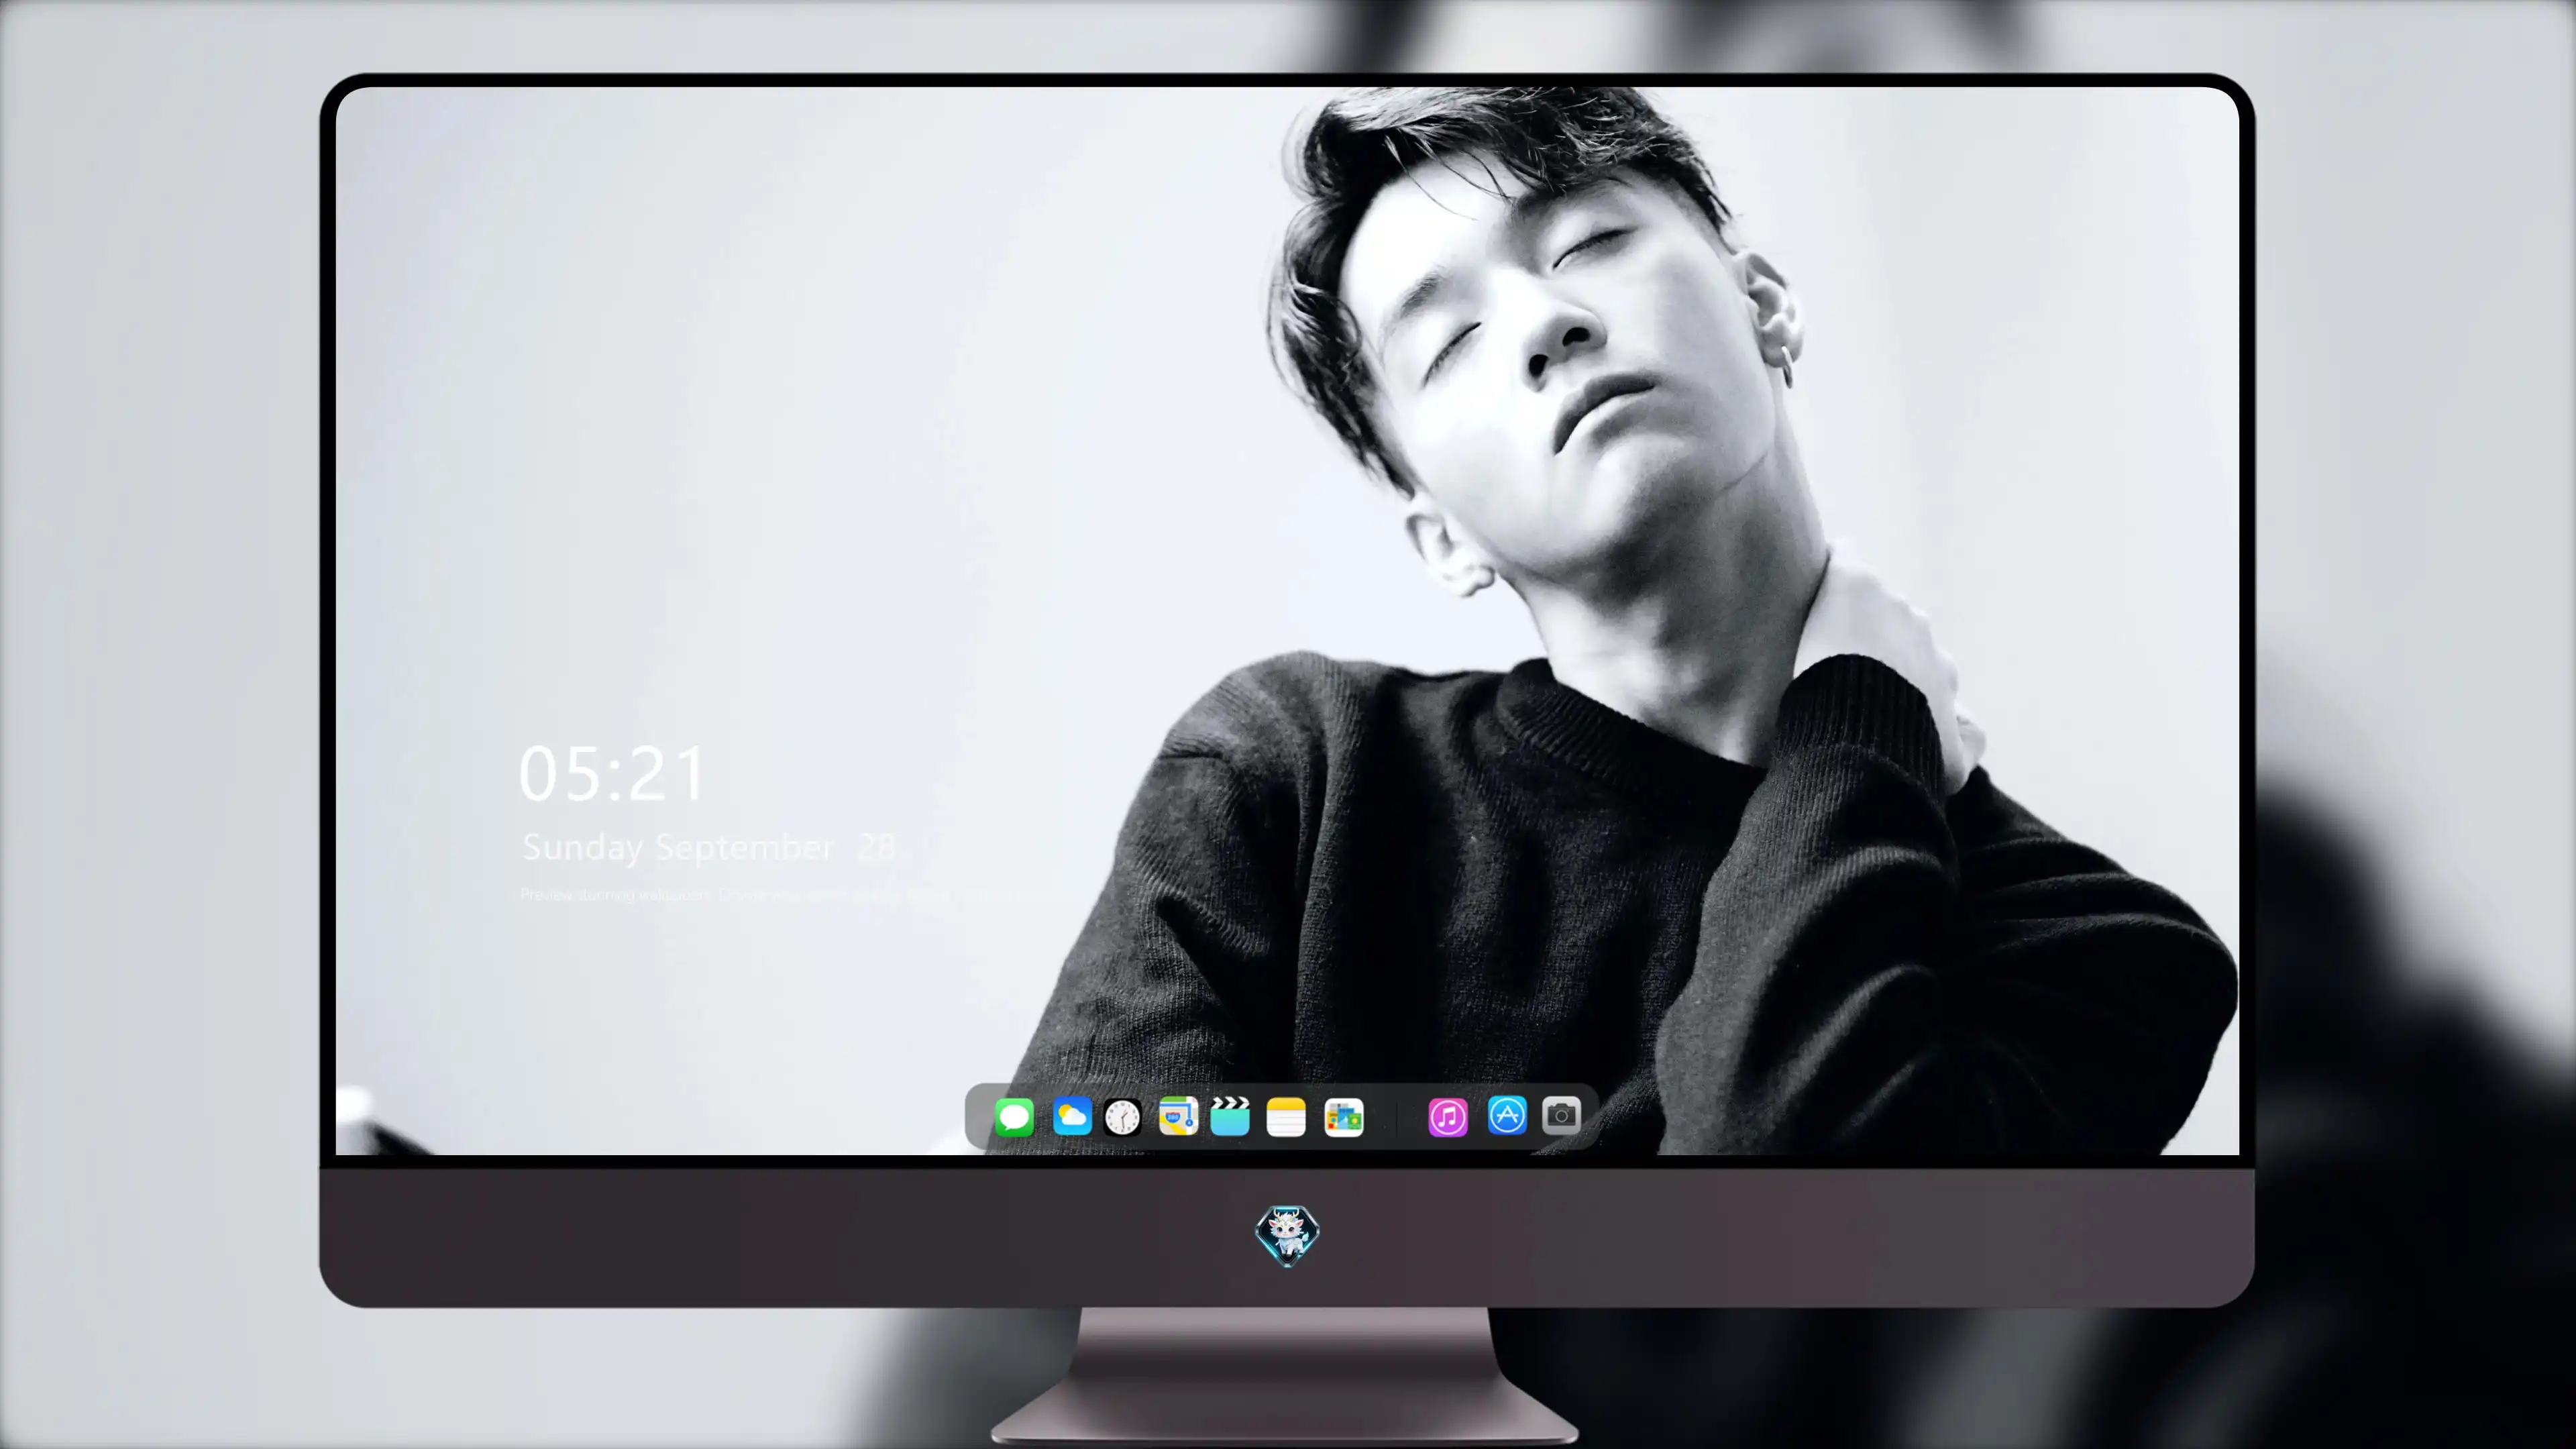Click the dragon mascot logo on monitor chin
2576x1449 pixels.
(1287, 1236)
